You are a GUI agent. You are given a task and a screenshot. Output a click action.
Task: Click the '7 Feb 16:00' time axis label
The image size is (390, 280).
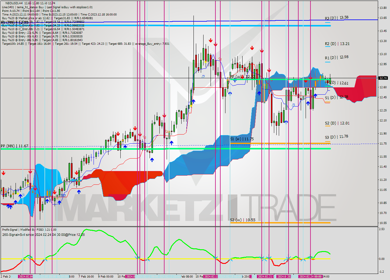(86, 276)
